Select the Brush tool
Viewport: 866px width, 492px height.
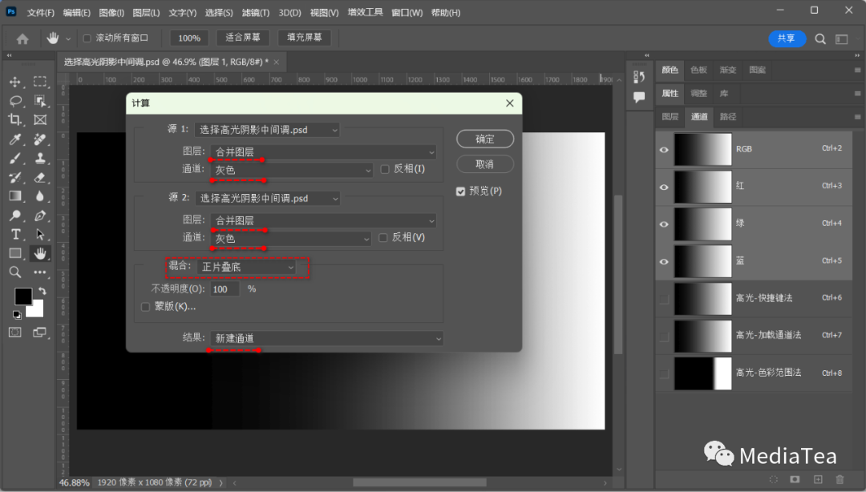[x=15, y=159]
